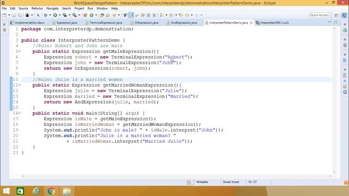Open the Navigate menu
The height and width of the screenshot is (196, 349).
click(52, 9)
